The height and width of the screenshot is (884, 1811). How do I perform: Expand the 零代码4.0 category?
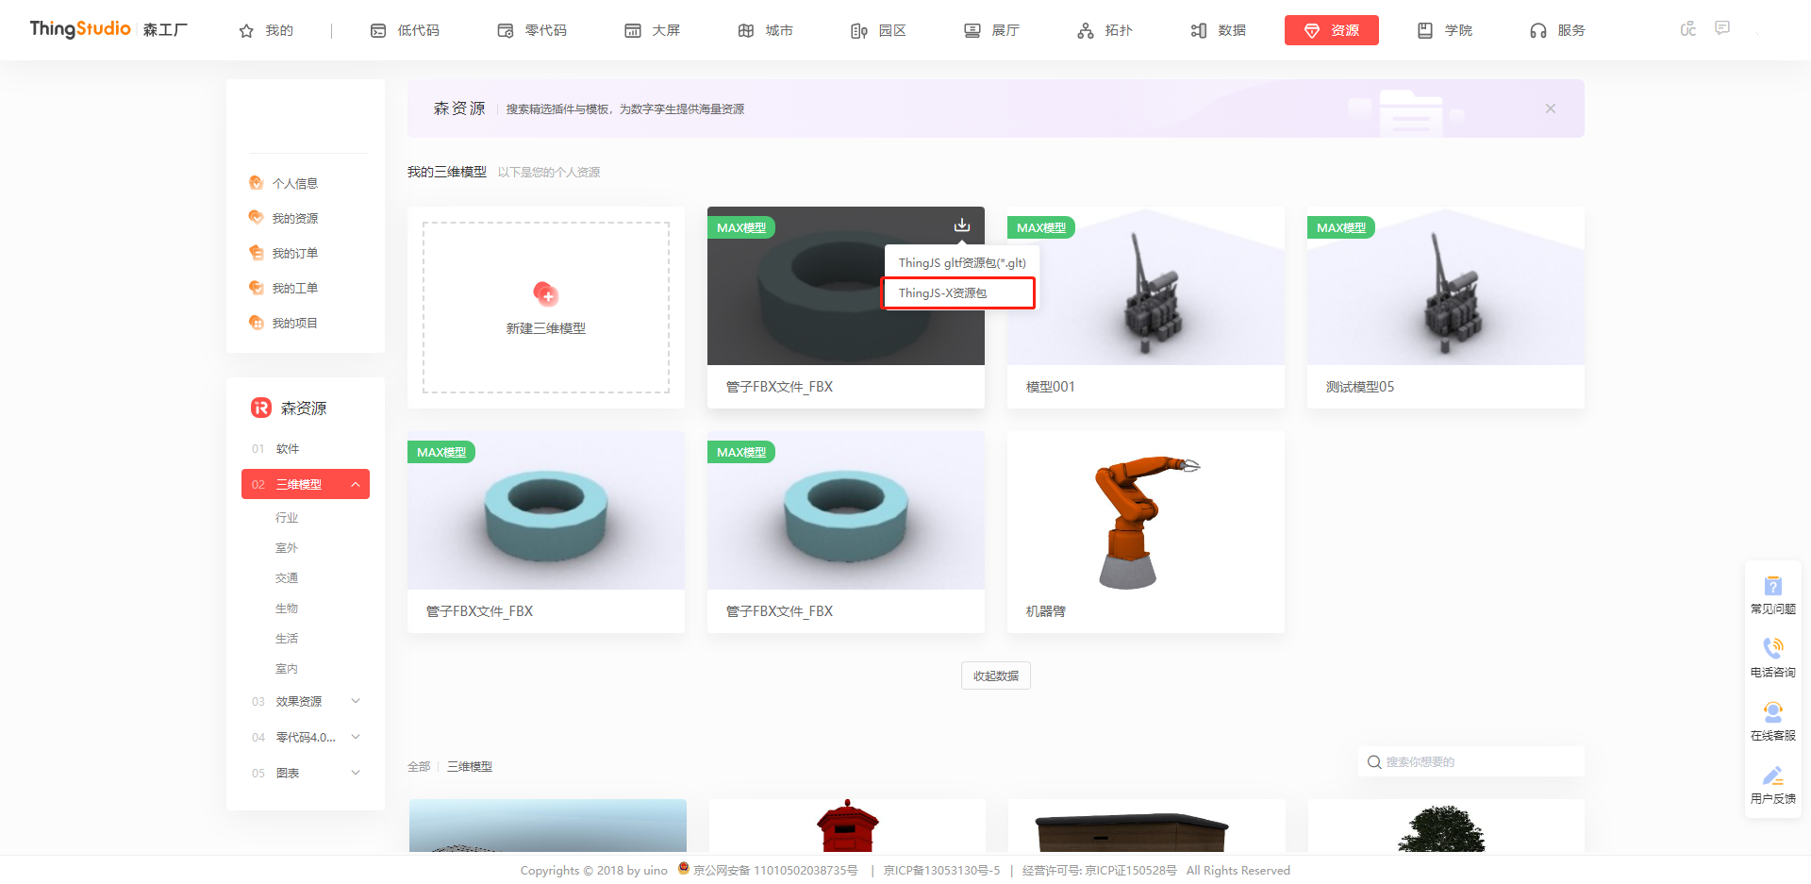355,737
